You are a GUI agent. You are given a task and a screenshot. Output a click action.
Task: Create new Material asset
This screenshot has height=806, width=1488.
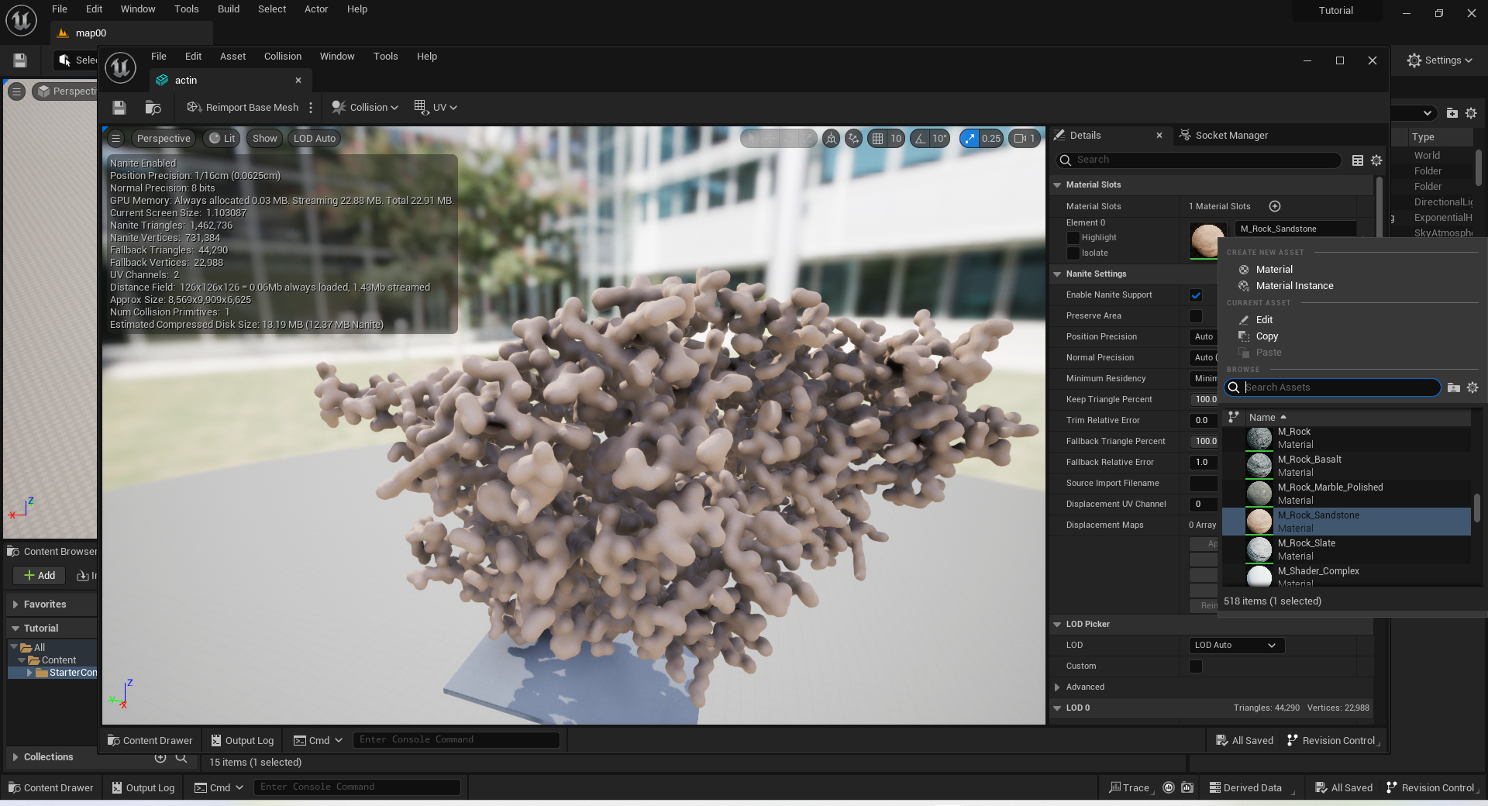(x=1274, y=270)
